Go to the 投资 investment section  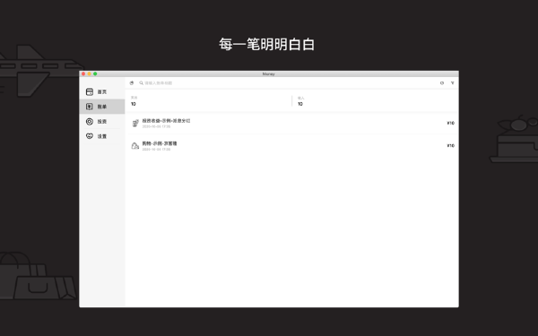point(102,121)
